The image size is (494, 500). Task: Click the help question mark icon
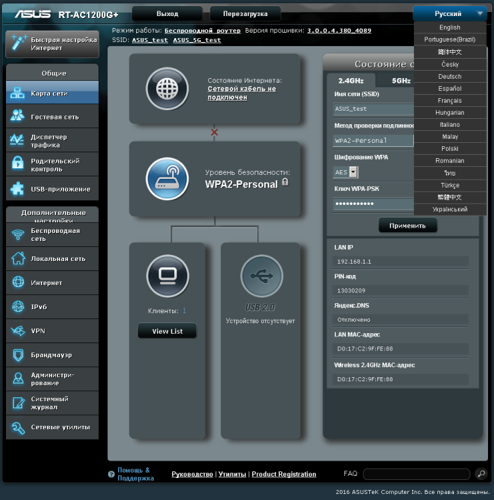(111, 474)
